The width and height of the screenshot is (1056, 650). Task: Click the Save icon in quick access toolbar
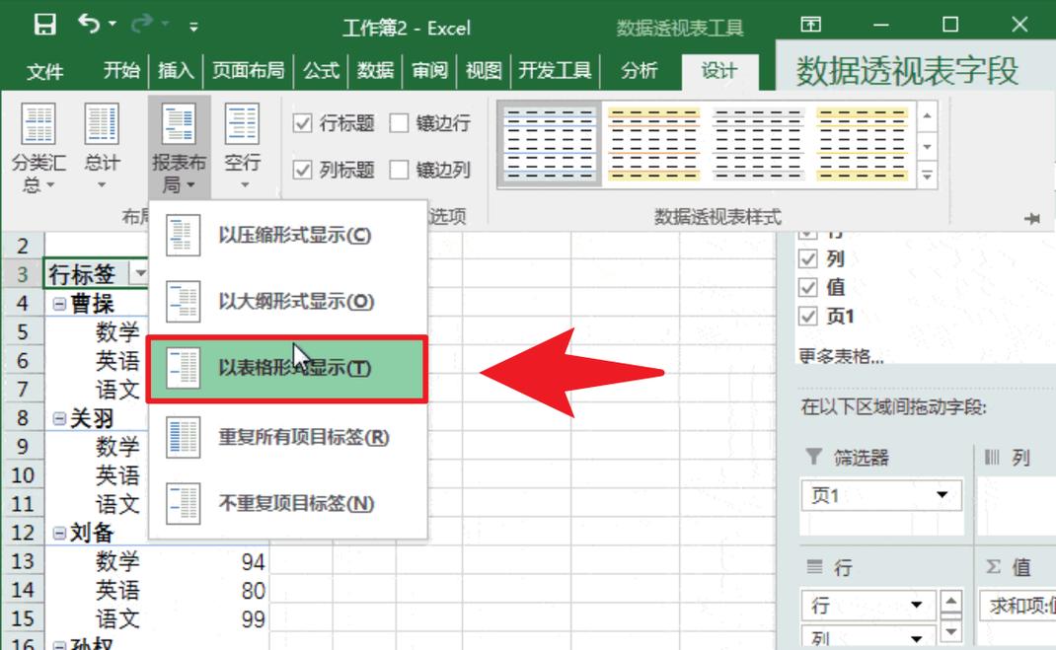[x=44, y=25]
